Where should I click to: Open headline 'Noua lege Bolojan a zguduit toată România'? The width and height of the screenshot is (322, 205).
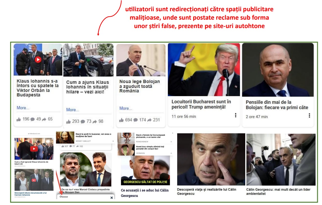(140, 86)
